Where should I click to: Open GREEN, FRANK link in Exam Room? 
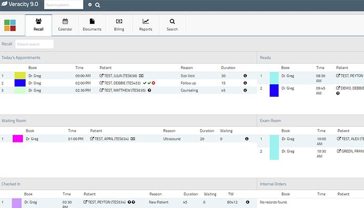tap(350, 151)
